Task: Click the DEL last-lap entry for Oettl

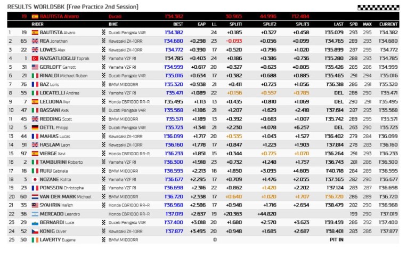Action: point(339,127)
